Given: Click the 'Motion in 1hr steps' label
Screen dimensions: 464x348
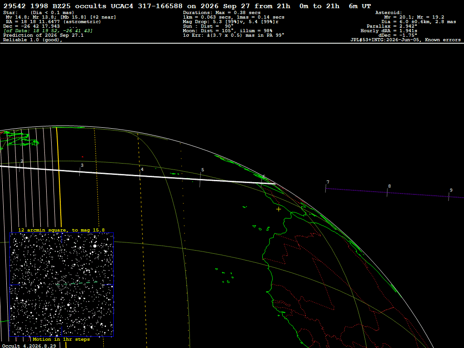Looking at the screenshot, I should point(61,339).
